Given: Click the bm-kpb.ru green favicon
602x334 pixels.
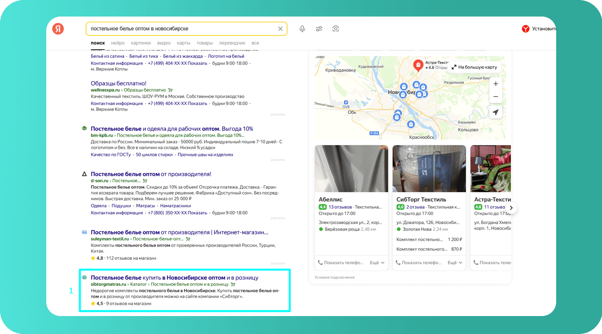Looking at the screenshot, I should 84,128.
